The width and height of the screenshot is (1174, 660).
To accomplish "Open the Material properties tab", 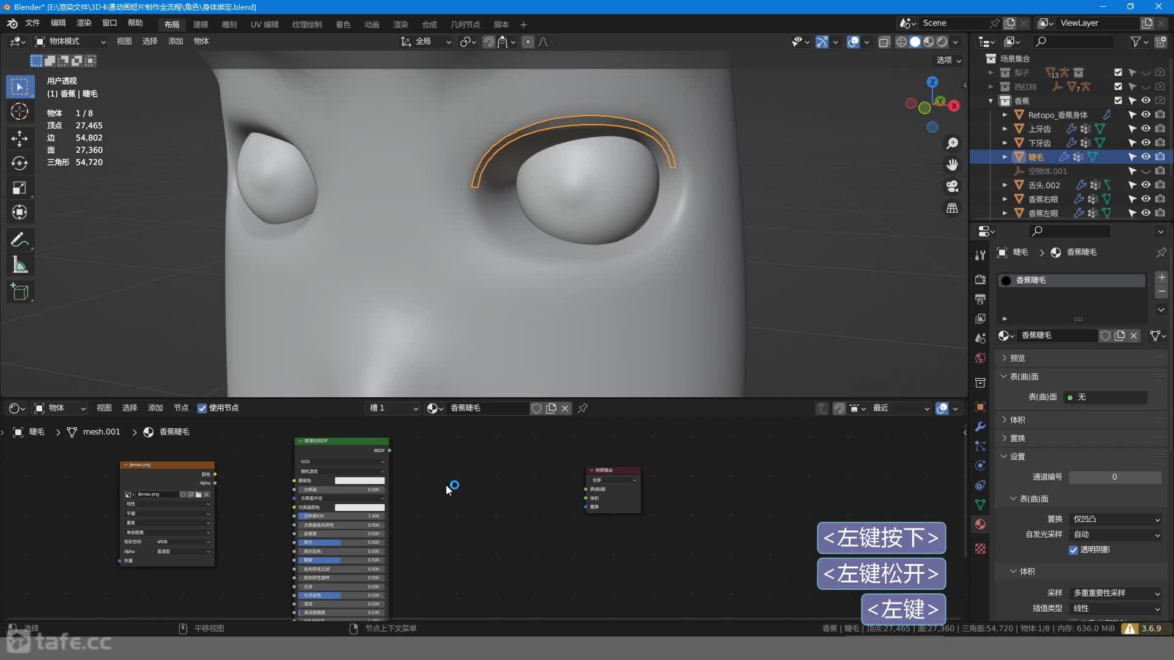I will coord(980,524).
